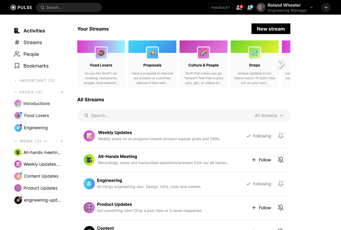Open the Roland Wheeler profile dropdown
This screenshot has width=341, height=230.
point(311,7)
